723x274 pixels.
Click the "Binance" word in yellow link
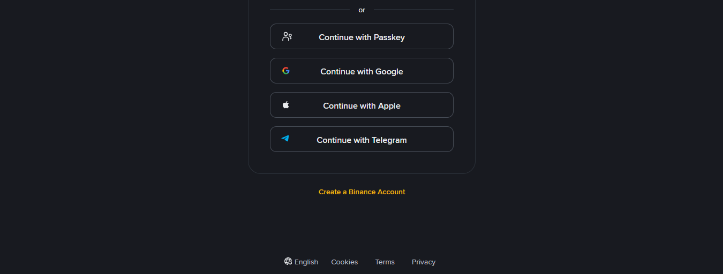coord(362,192)
